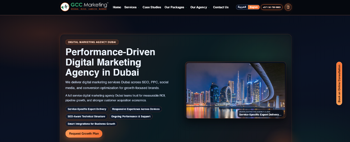Expand the Services dropdown menu
The image size is (350, 142).
click(x=131, y=7)
